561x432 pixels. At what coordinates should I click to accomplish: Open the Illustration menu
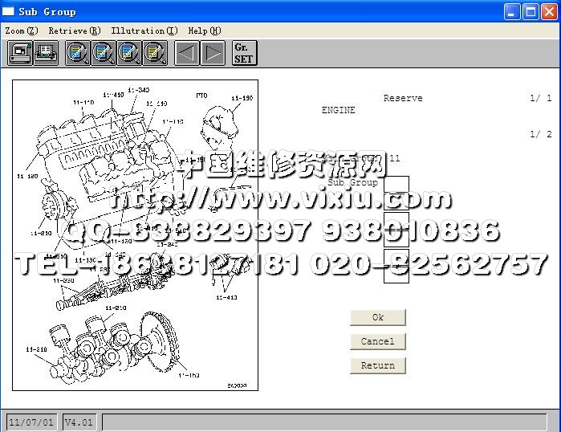(x=144, y=31)
